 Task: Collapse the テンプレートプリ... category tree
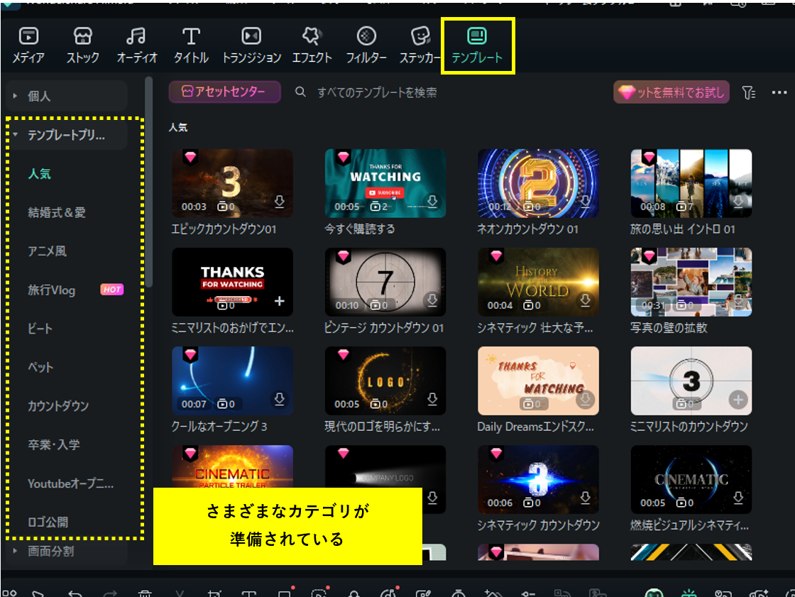(x=15, y=135)
